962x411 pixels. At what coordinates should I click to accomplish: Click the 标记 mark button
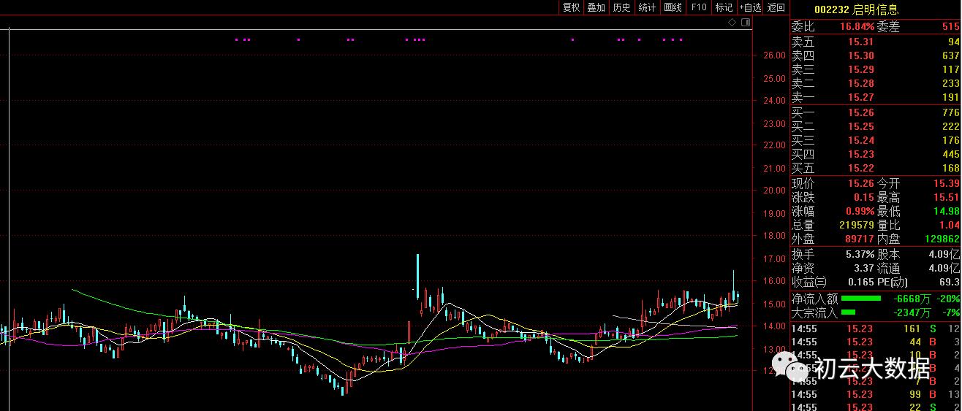[724, 7]
